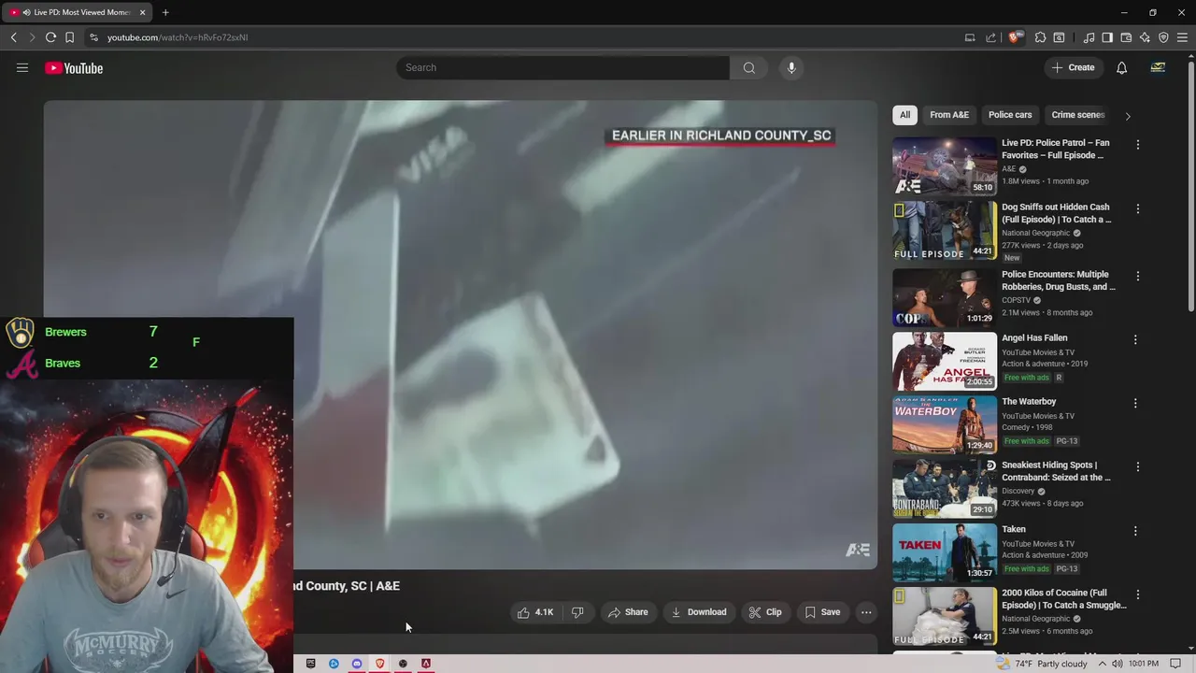Image resolution: width=1196 pixels, height=673 pixels.
Task: Open options for Dog Sniffs out Hidden Cash
Action: 1137,208
